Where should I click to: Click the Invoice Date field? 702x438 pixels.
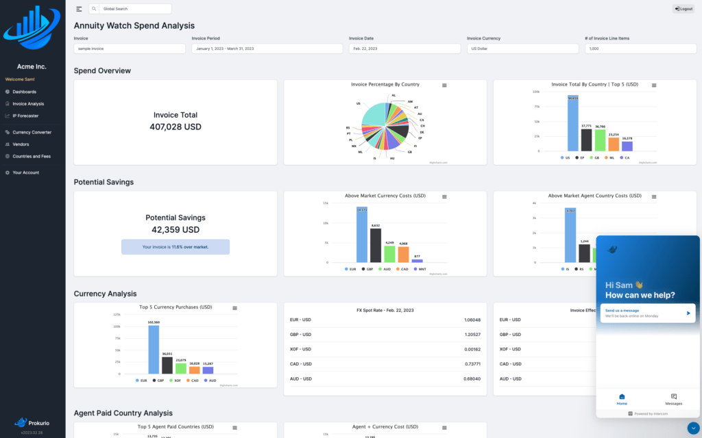click(x=404, y=49)
